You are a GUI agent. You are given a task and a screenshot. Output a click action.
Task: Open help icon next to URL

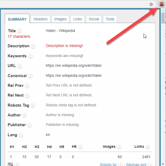click(x=20, y=66)
